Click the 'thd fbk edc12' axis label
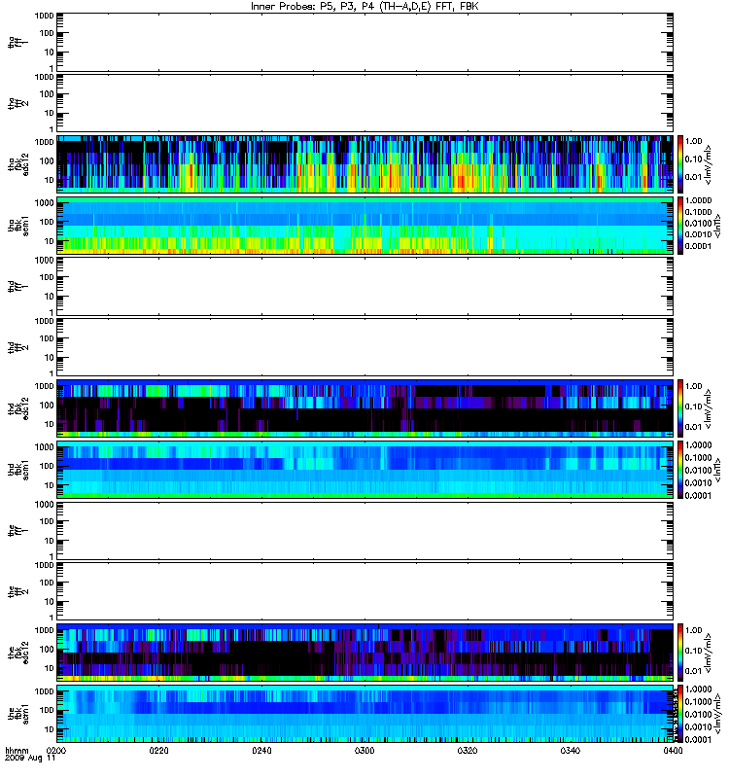 18,408
